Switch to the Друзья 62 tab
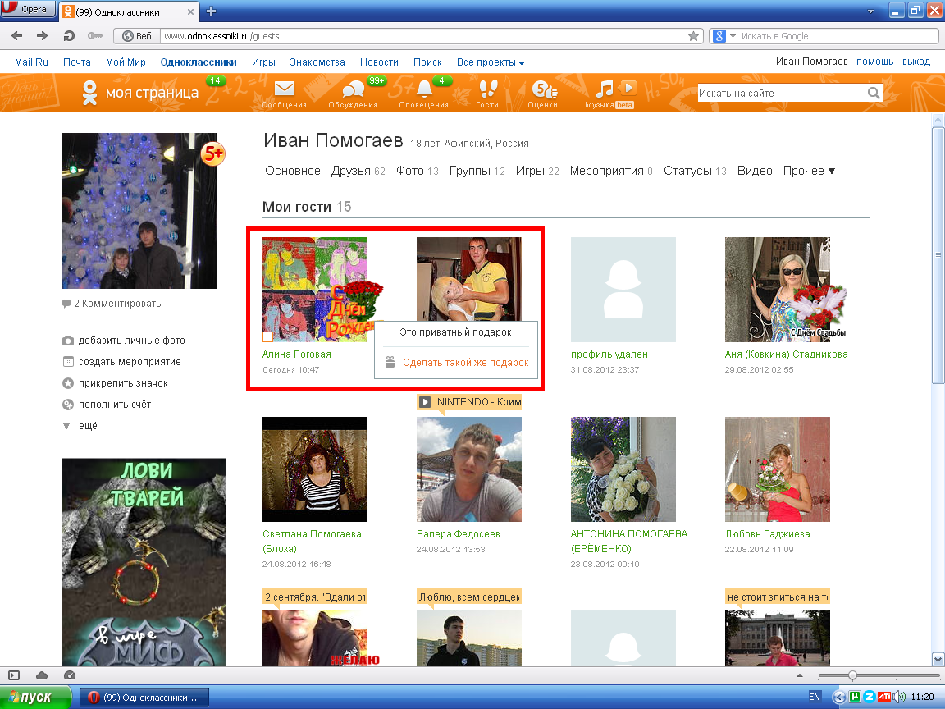The image size is (945, 709). (x=358, y=171)
